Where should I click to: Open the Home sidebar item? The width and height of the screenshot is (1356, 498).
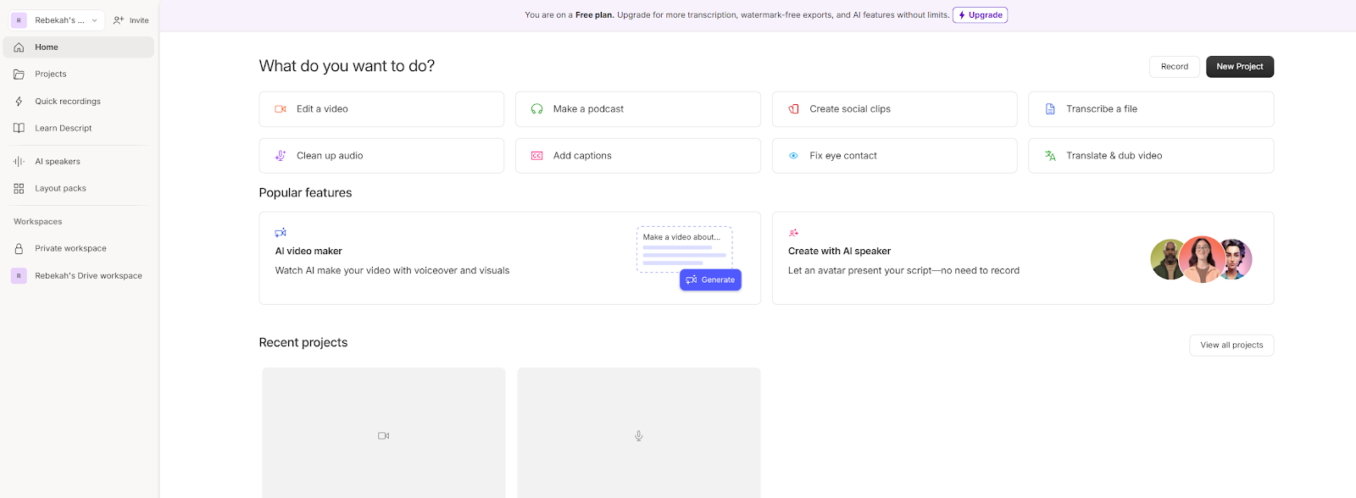tap(79, 47)
